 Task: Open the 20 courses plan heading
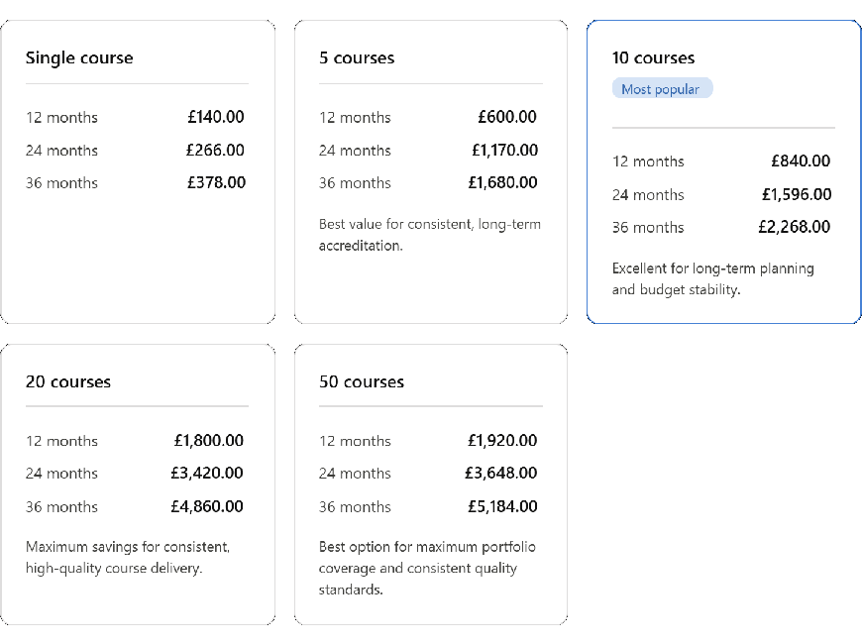tap(68, 381)
